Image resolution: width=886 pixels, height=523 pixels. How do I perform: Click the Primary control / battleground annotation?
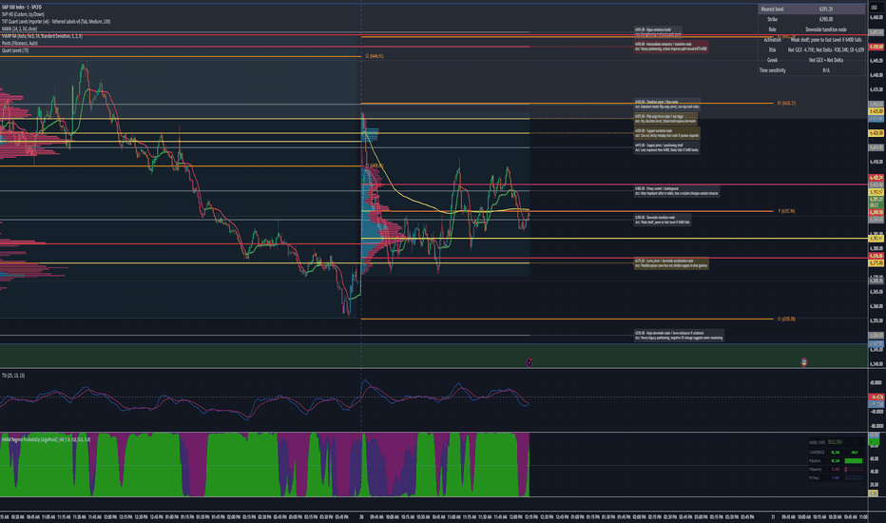tap(676, 191)
